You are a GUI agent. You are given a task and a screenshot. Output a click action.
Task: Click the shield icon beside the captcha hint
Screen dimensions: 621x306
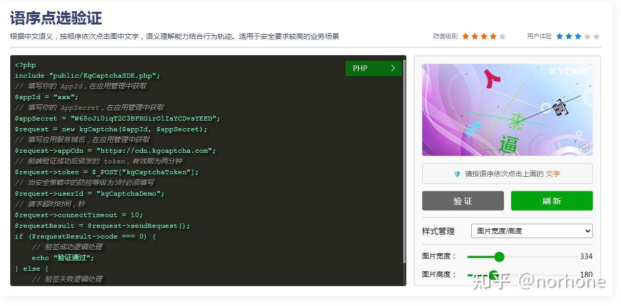pyautogui.click(x=457, y=174)
